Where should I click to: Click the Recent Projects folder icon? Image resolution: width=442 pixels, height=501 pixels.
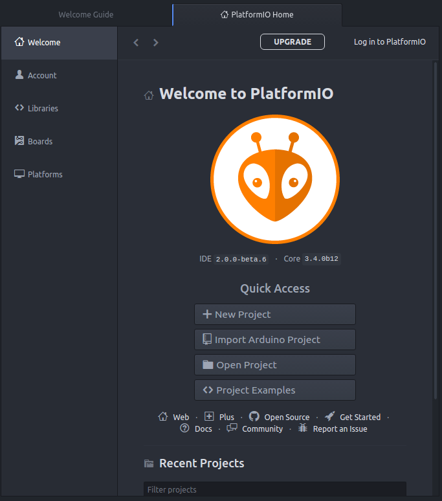(x=149, y=463)
